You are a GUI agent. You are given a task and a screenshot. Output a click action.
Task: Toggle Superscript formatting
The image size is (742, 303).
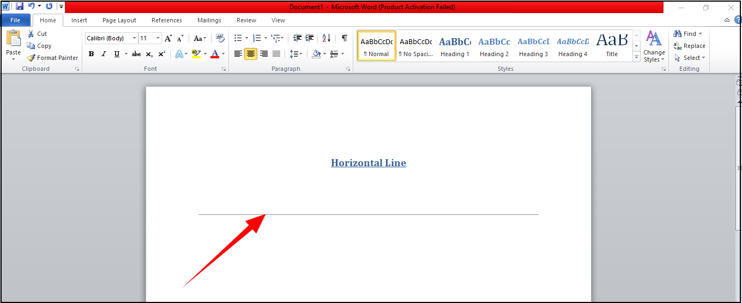click(x=161, y=54)
